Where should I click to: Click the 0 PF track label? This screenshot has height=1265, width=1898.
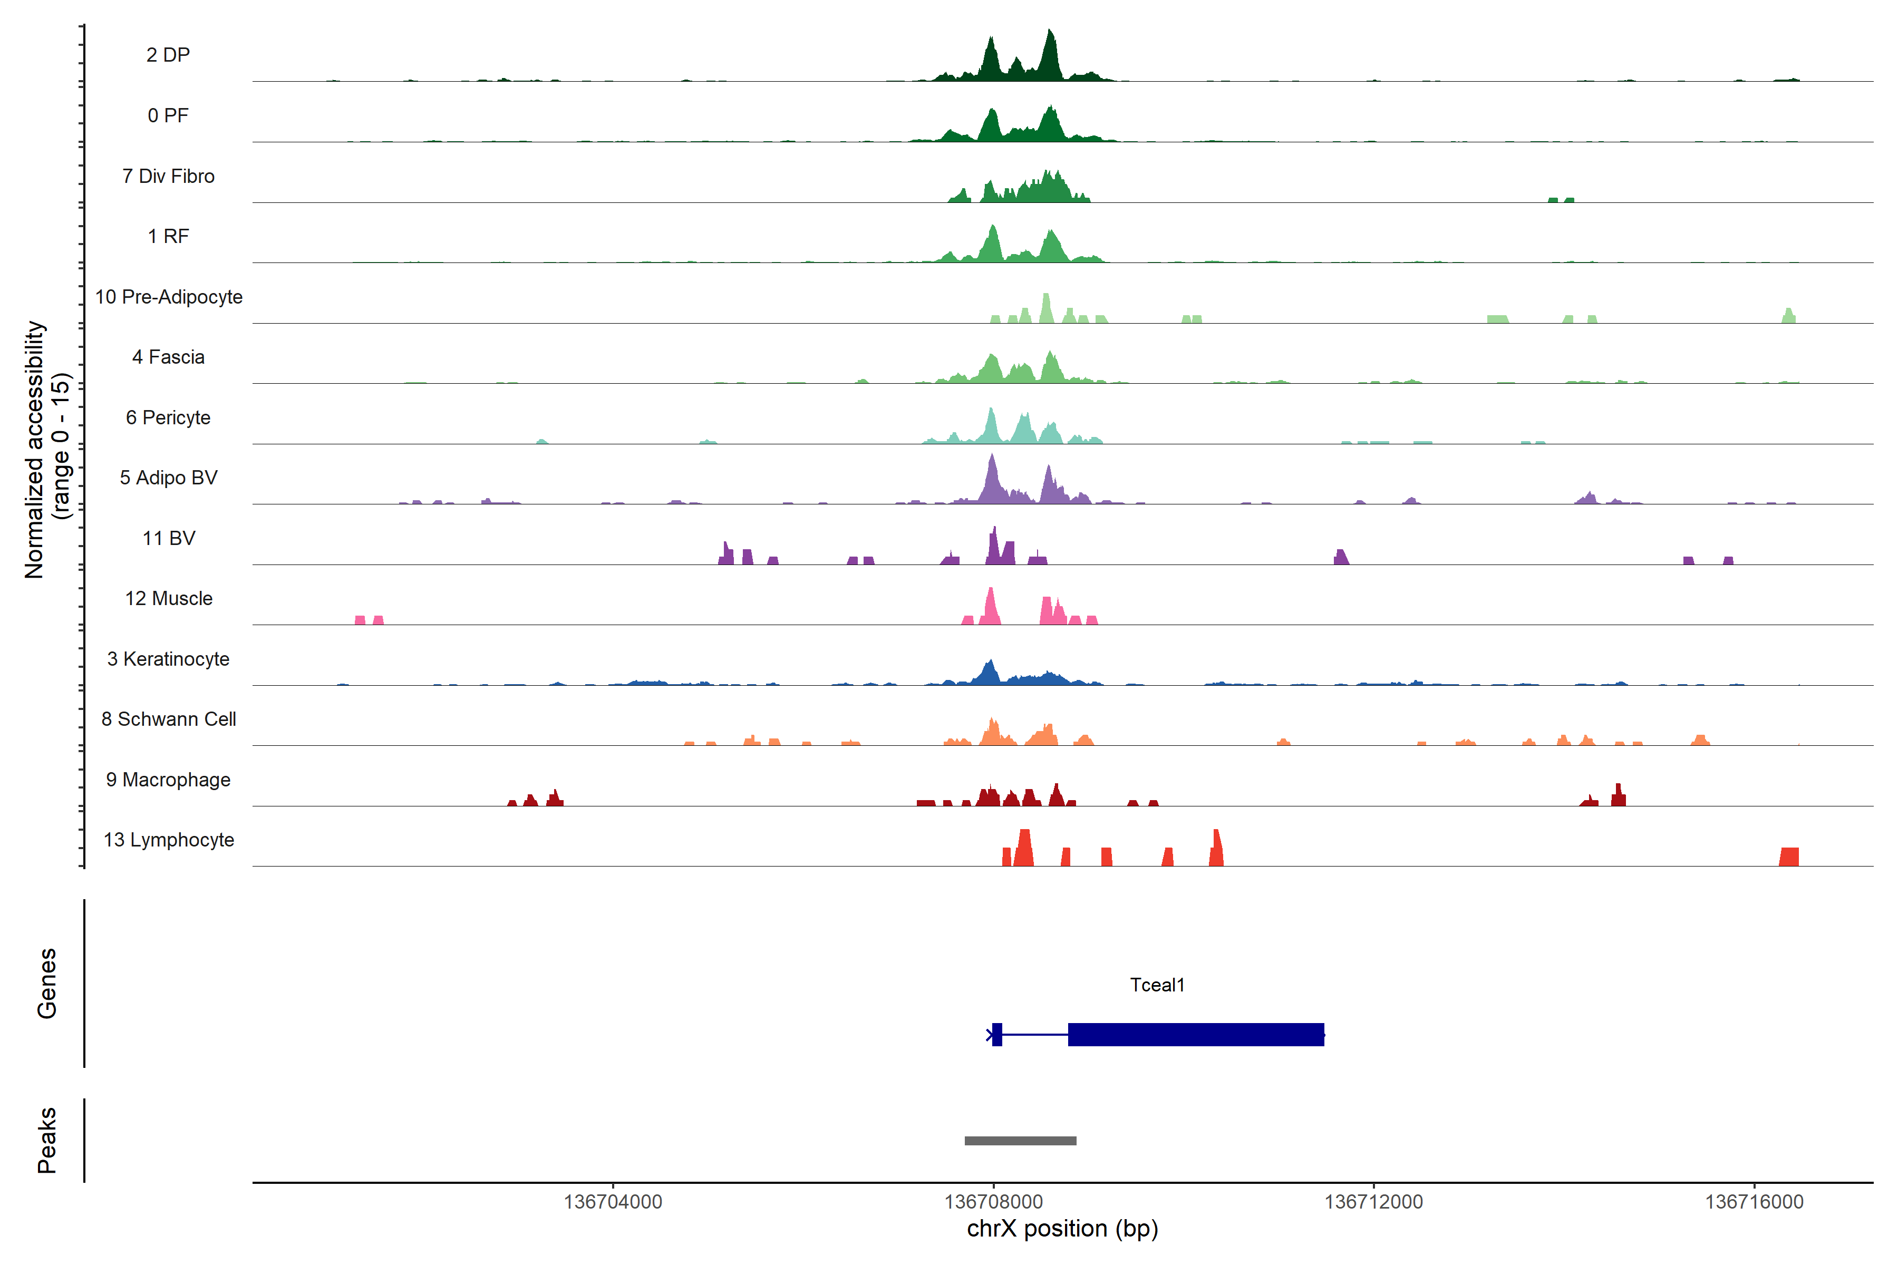point(168,115)
